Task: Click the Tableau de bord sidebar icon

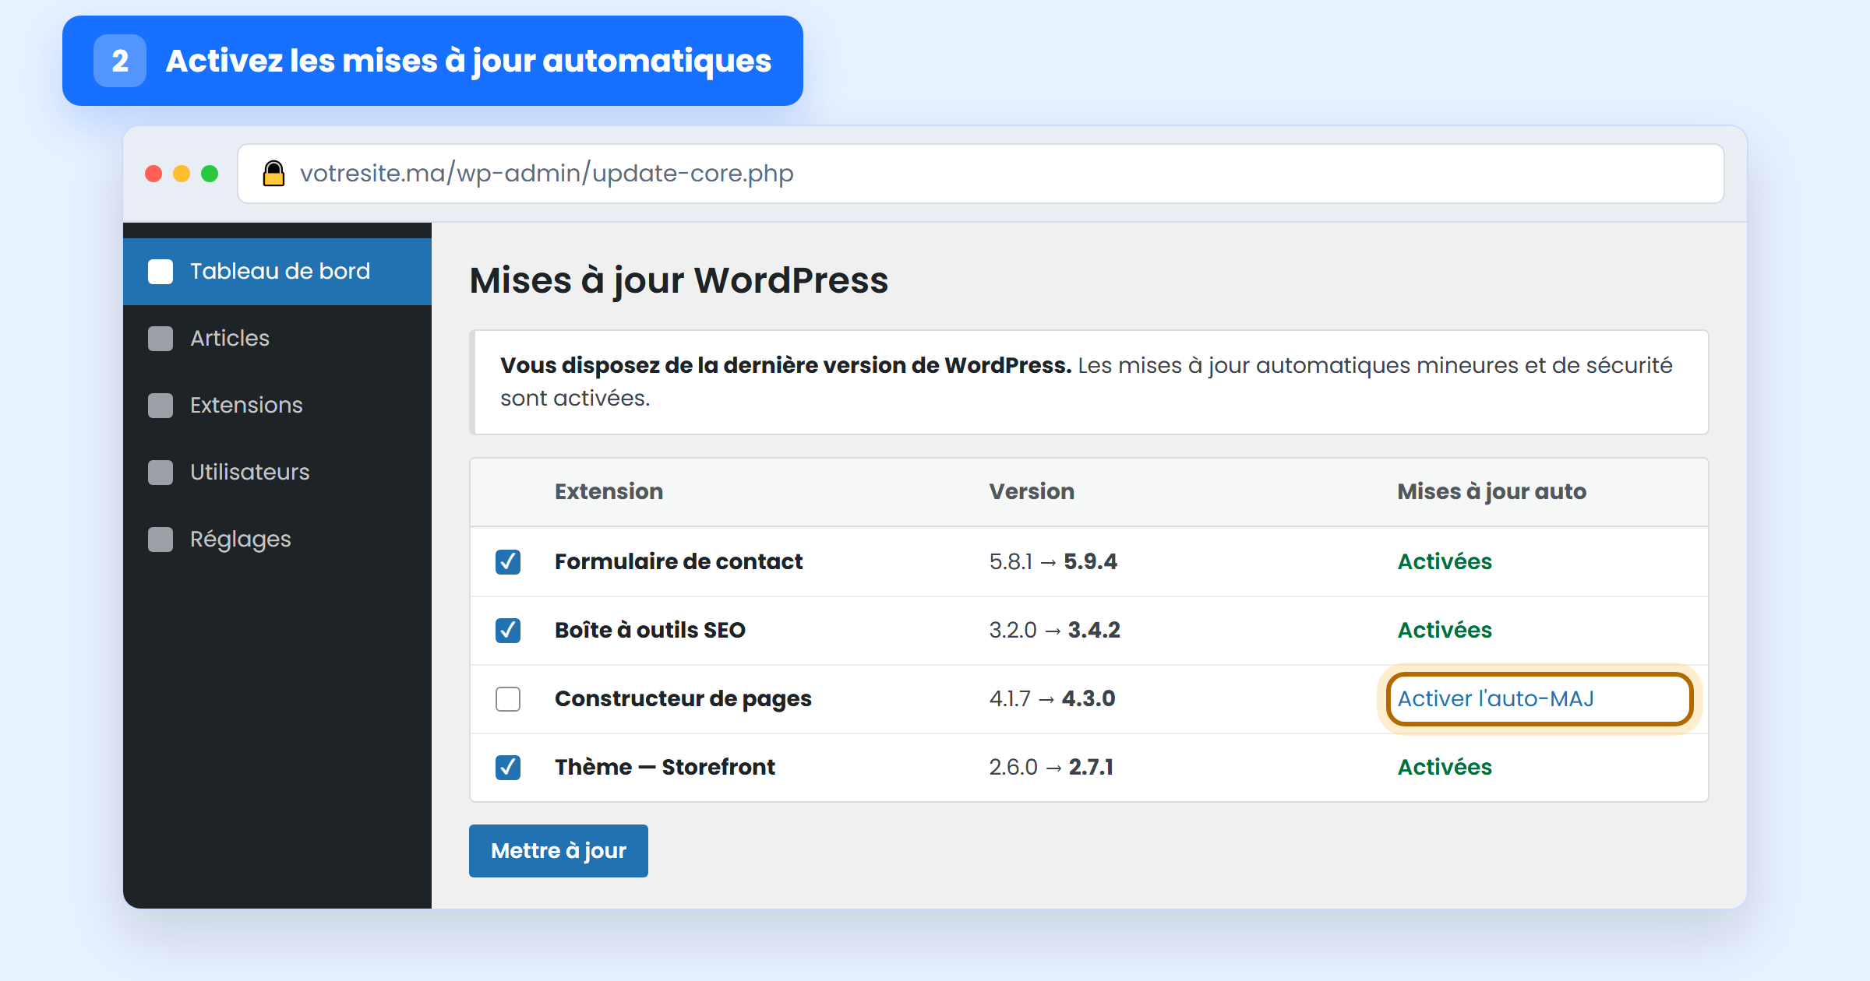Action: click(161, 272)
